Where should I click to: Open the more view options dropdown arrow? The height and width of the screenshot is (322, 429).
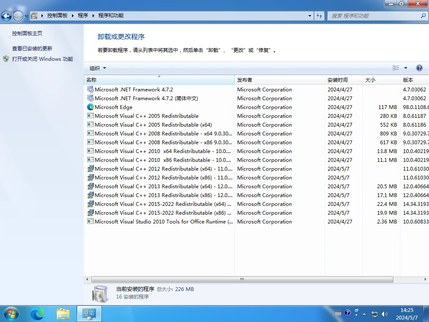pyautogui.click(x=406, y=68)
